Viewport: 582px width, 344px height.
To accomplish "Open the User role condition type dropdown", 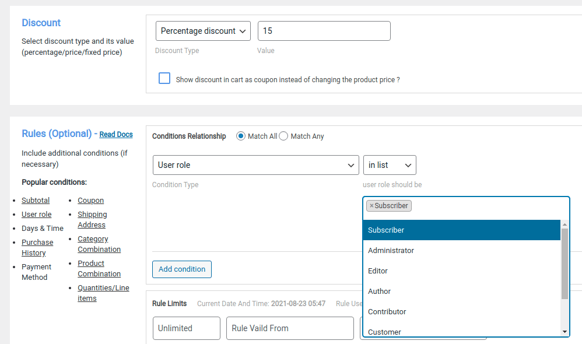I will pos(256,165).
